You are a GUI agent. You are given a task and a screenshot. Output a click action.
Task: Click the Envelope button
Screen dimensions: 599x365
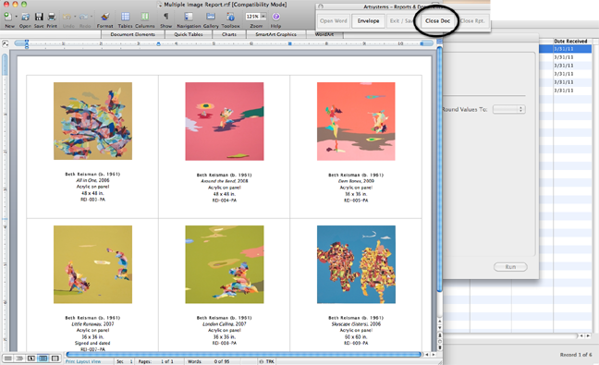click(x=368, y=21)
